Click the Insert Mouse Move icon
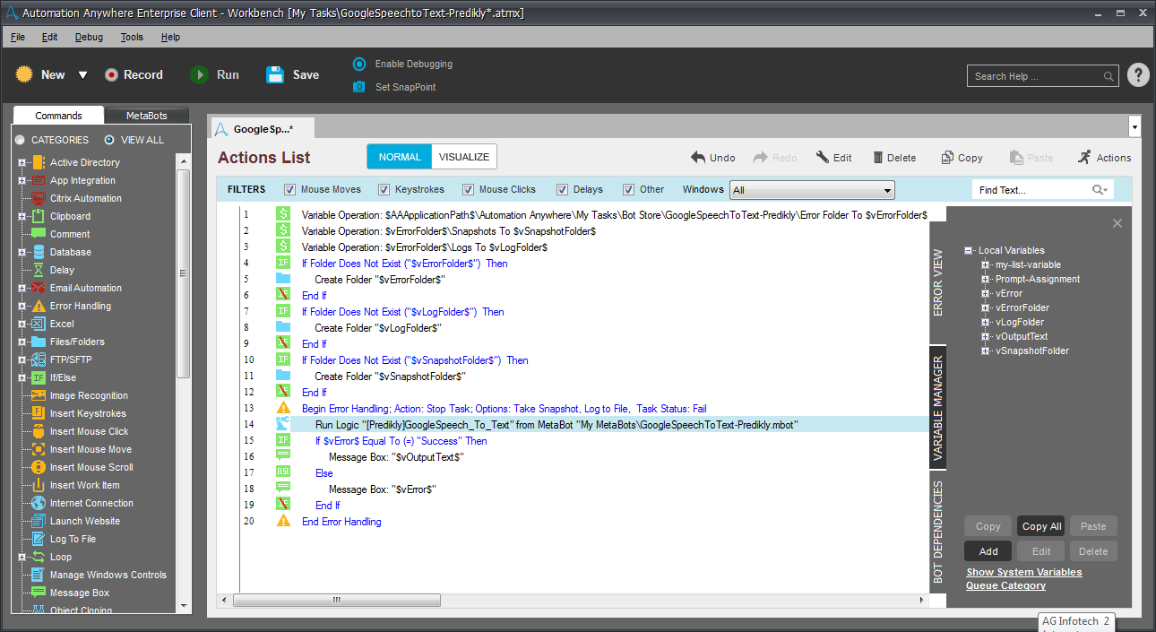The width and height of the screenshot is (1156, 632). (39, 449)
